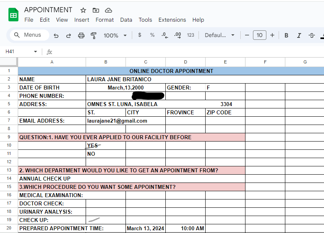Click the Menus search box

pos(29,35)
